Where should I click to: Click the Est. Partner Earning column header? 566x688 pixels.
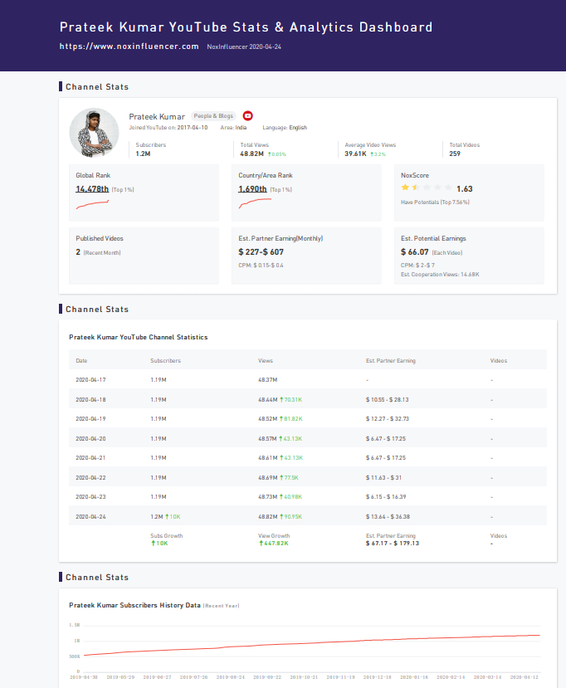pyautogui.click(x=391, y=361)
